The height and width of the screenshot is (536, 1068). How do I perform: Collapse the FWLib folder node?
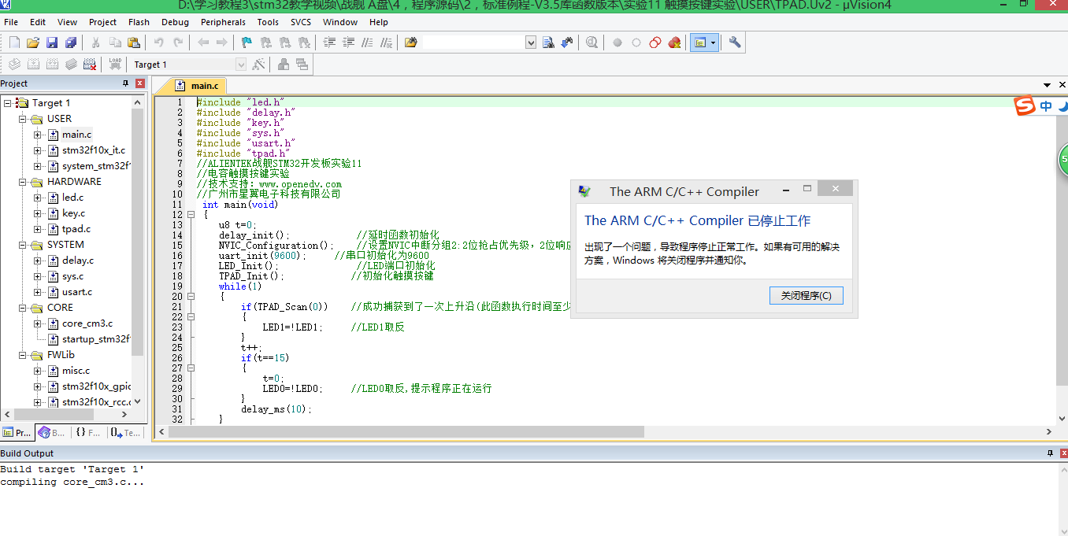click(23, 355)
